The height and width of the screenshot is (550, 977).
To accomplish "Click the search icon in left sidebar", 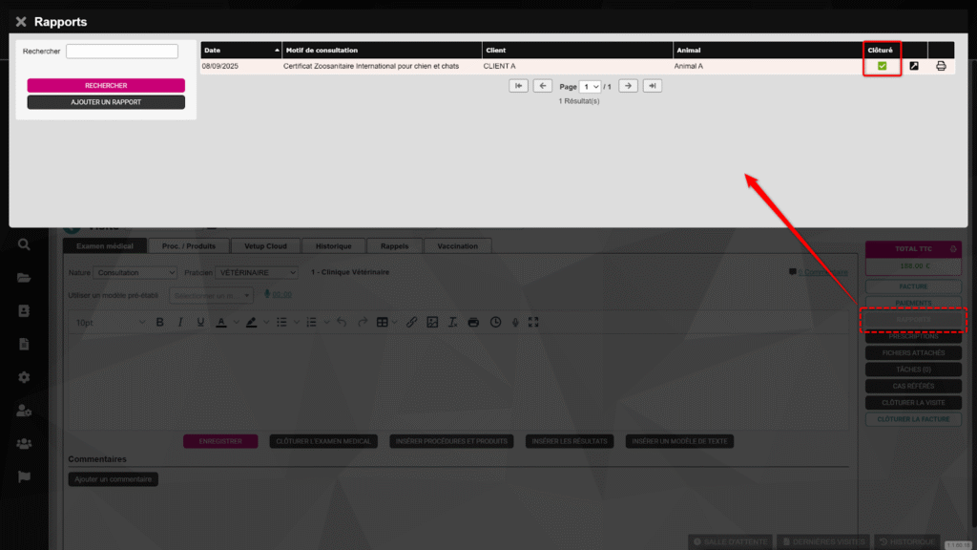I will (x=24, y=244).
